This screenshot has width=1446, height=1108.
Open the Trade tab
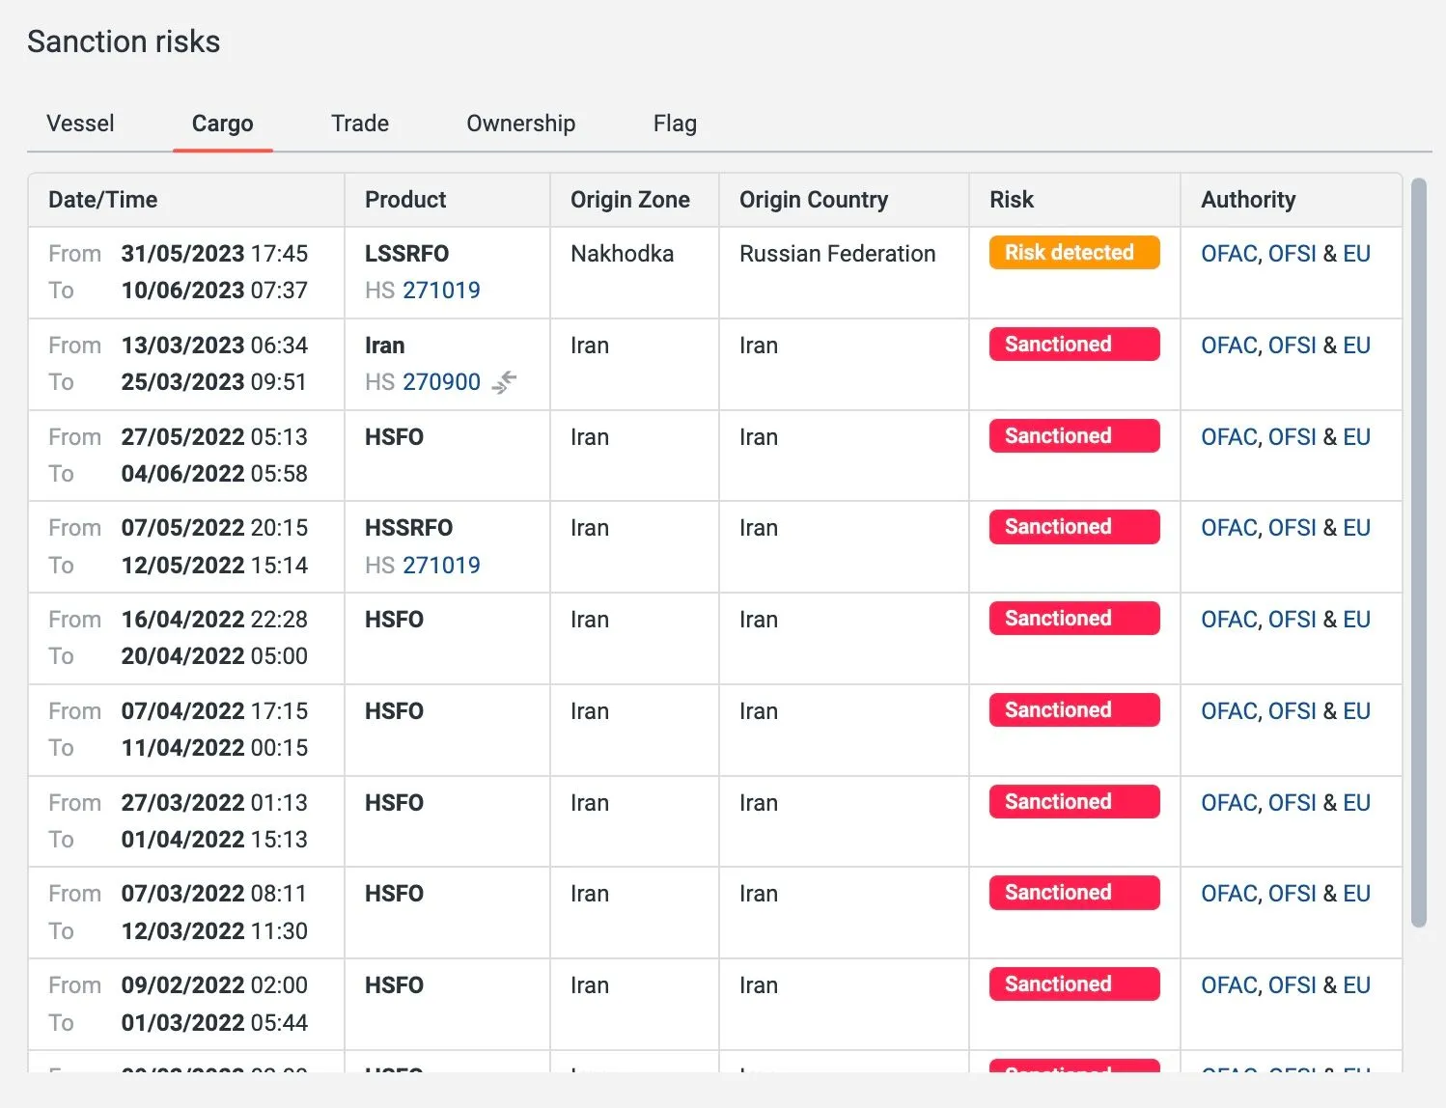pos(360,124)
